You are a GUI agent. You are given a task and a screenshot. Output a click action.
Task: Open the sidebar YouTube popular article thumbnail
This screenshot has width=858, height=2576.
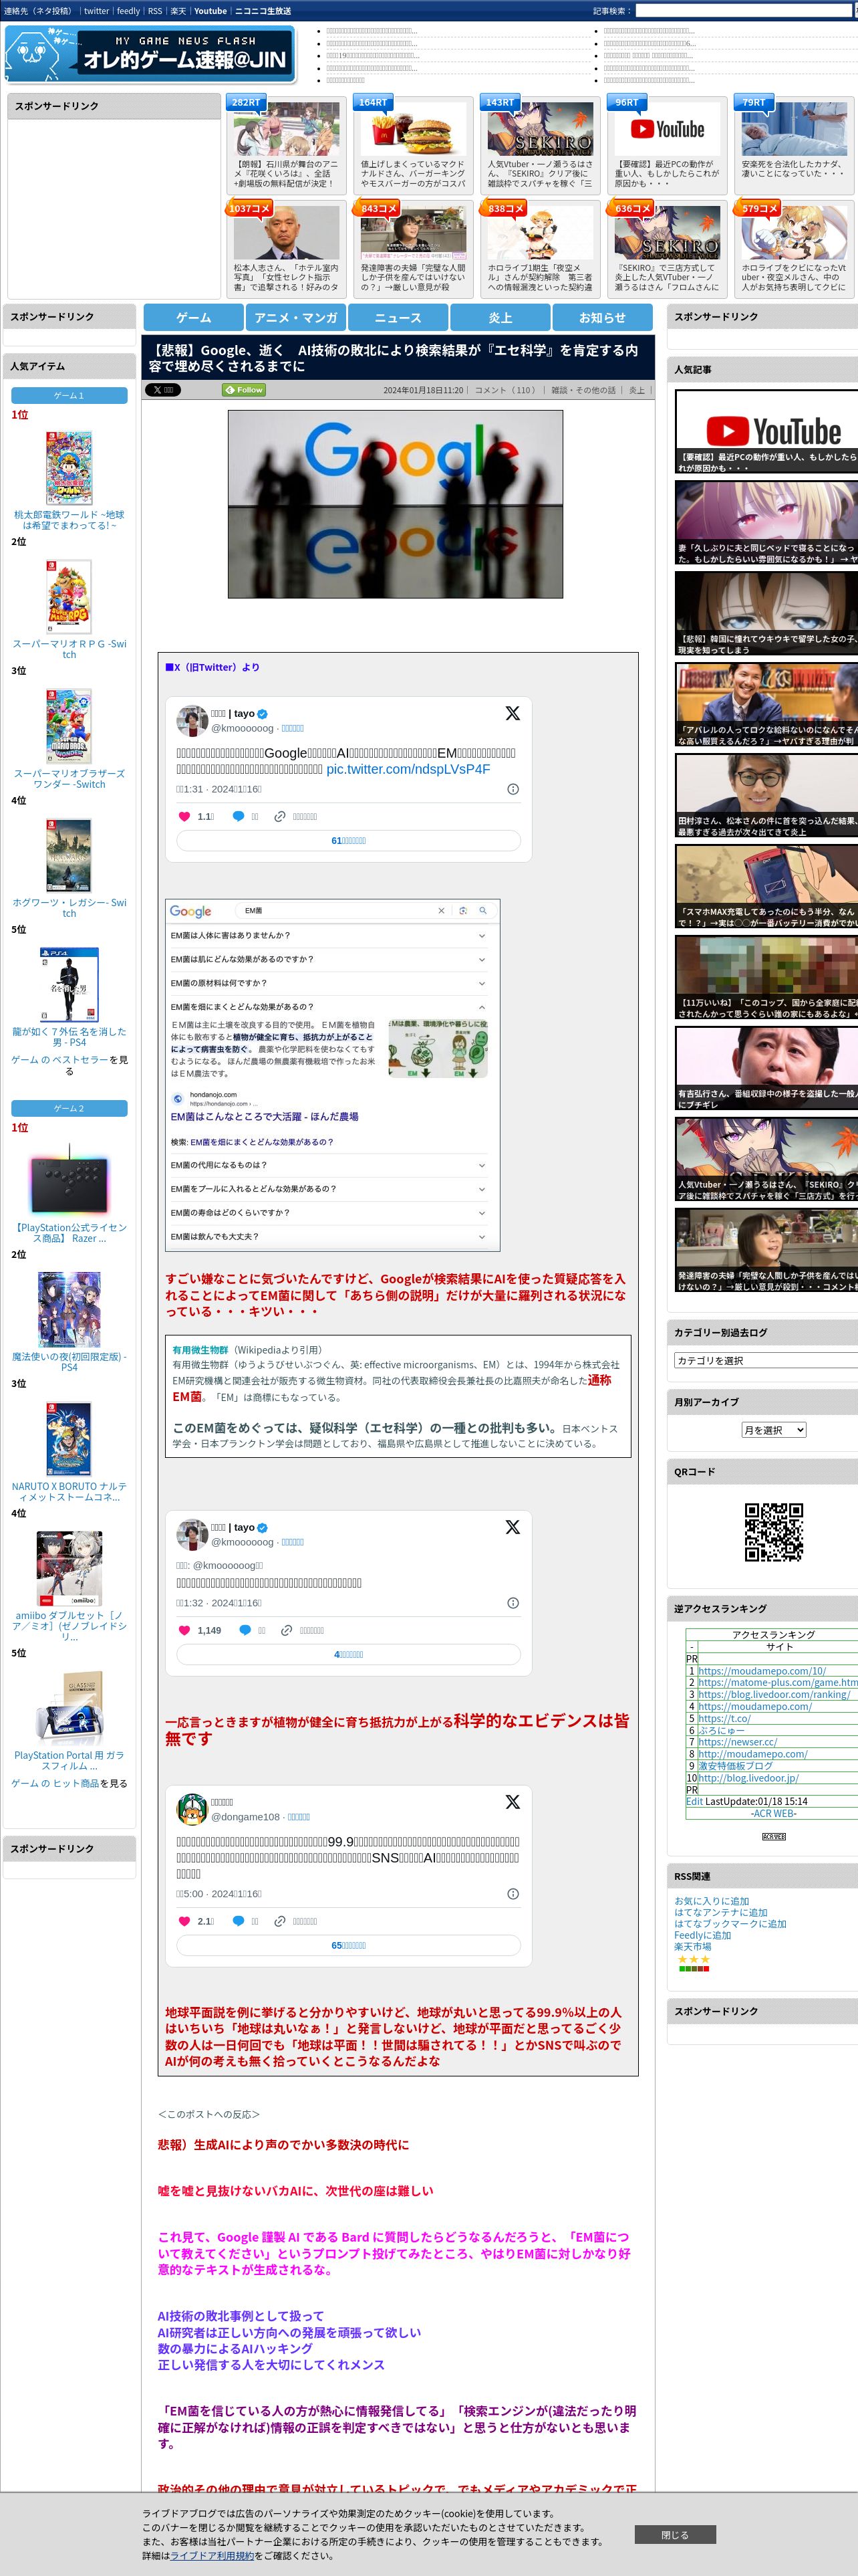point(766,432)
